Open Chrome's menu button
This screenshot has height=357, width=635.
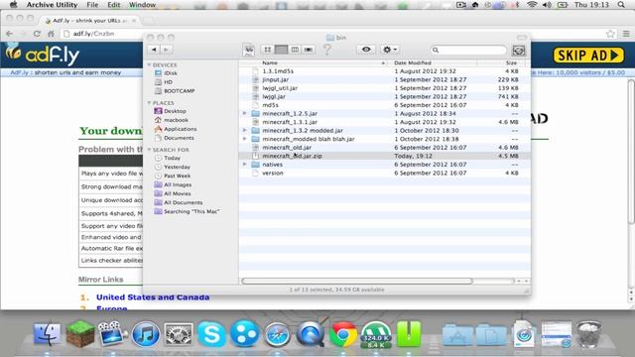pyautogui.click(x=626, y=34)
